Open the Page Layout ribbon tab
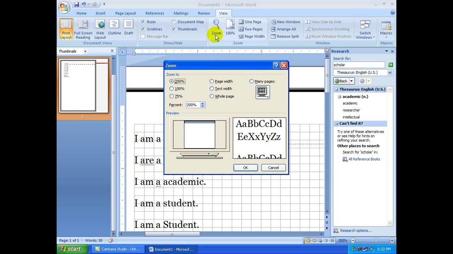 pyautogui.click(x=126, y=13)
